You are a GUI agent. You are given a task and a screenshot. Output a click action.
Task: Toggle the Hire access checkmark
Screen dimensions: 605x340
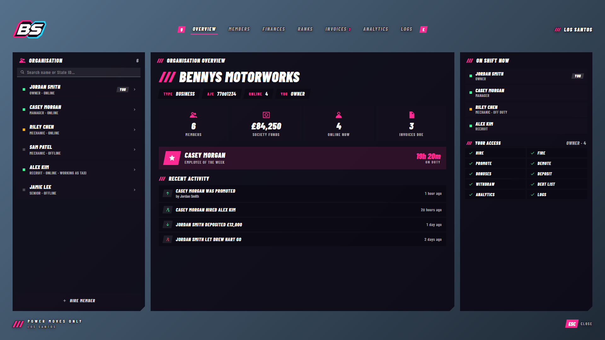click(471, 153)
